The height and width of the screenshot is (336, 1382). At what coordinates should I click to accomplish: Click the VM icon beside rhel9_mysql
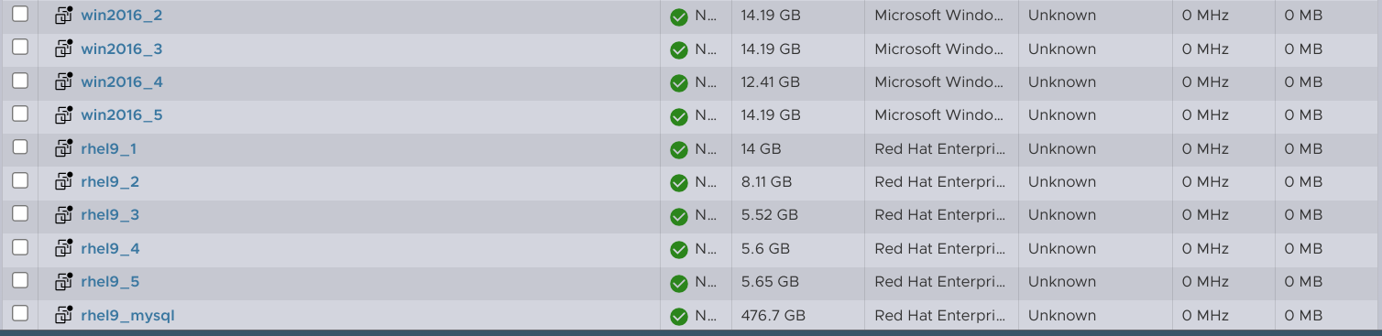tap(63, 315)
